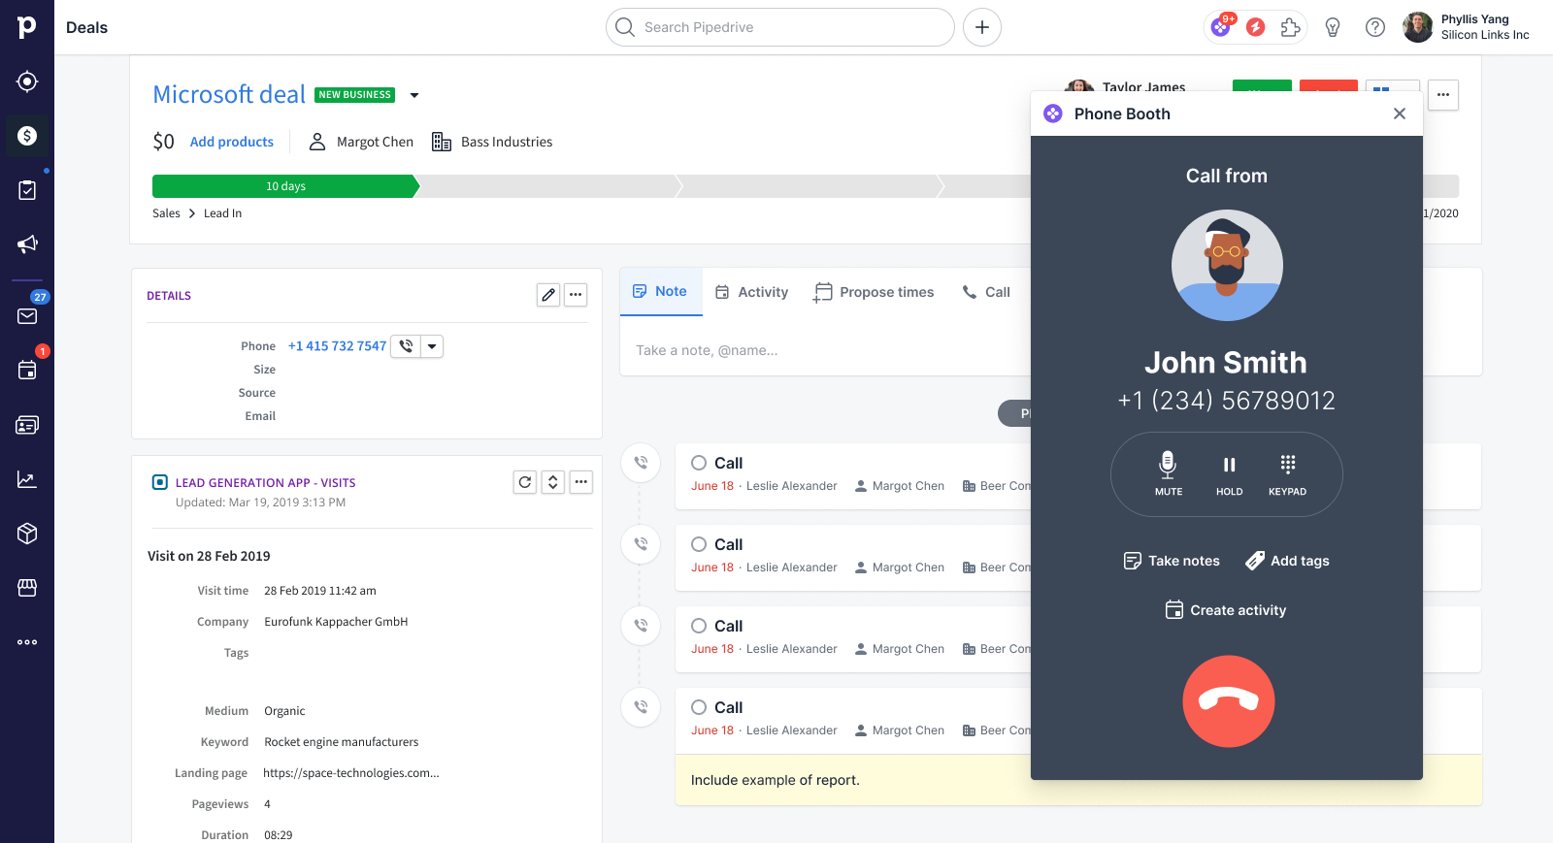Viewport: 1553px width, 843px height.
Task: Open the Mail inbox icon with 27 badge
Action: pyautogui.click(x=27, y=316)
